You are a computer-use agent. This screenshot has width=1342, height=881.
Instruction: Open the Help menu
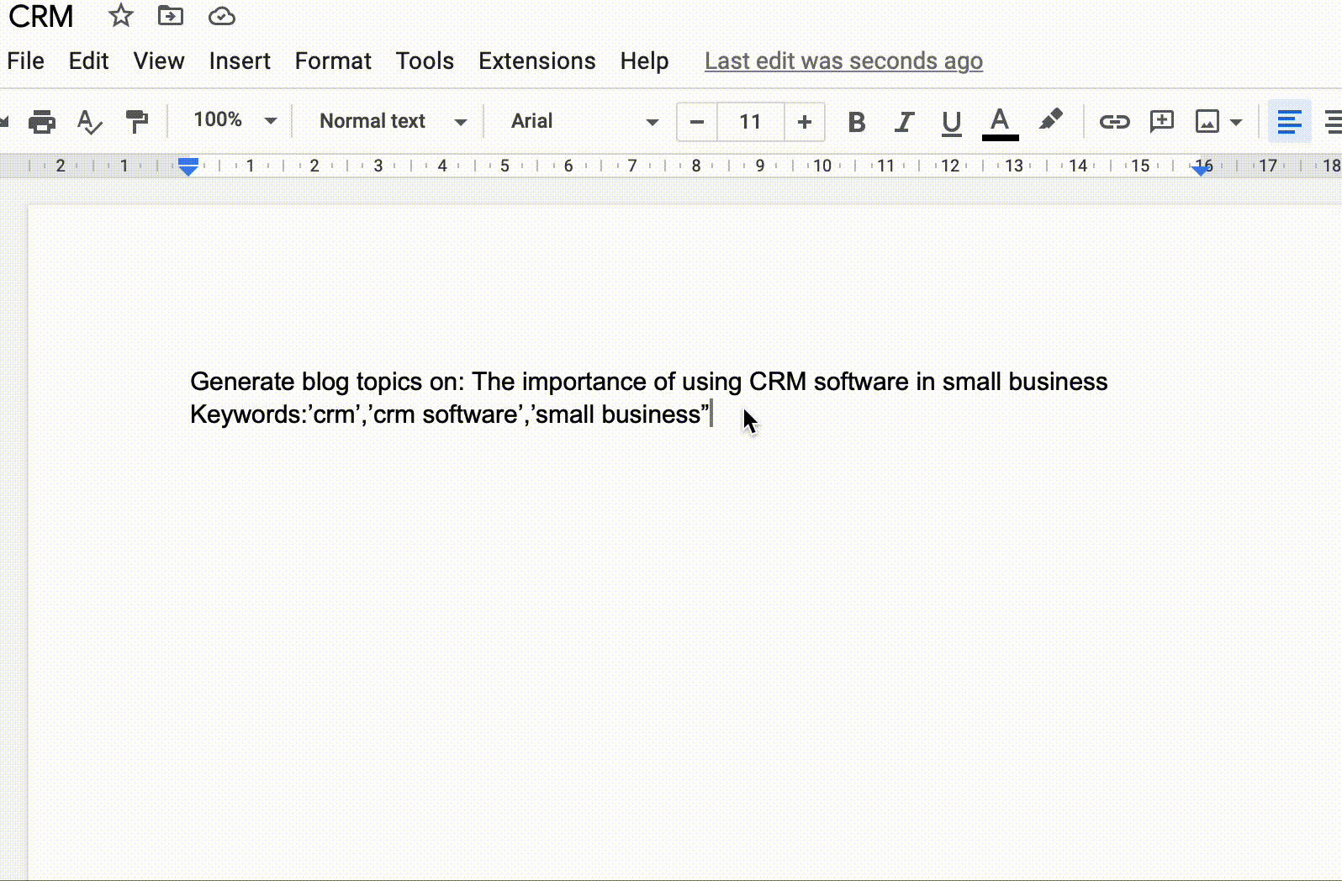coord(644,61)
